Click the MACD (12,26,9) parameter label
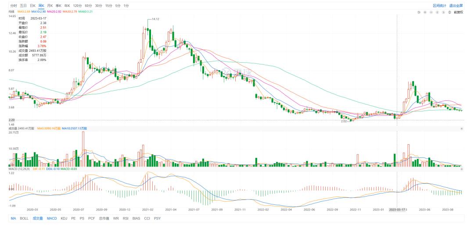474x225 pixels. pyautogui.click(x=19, y=169)
